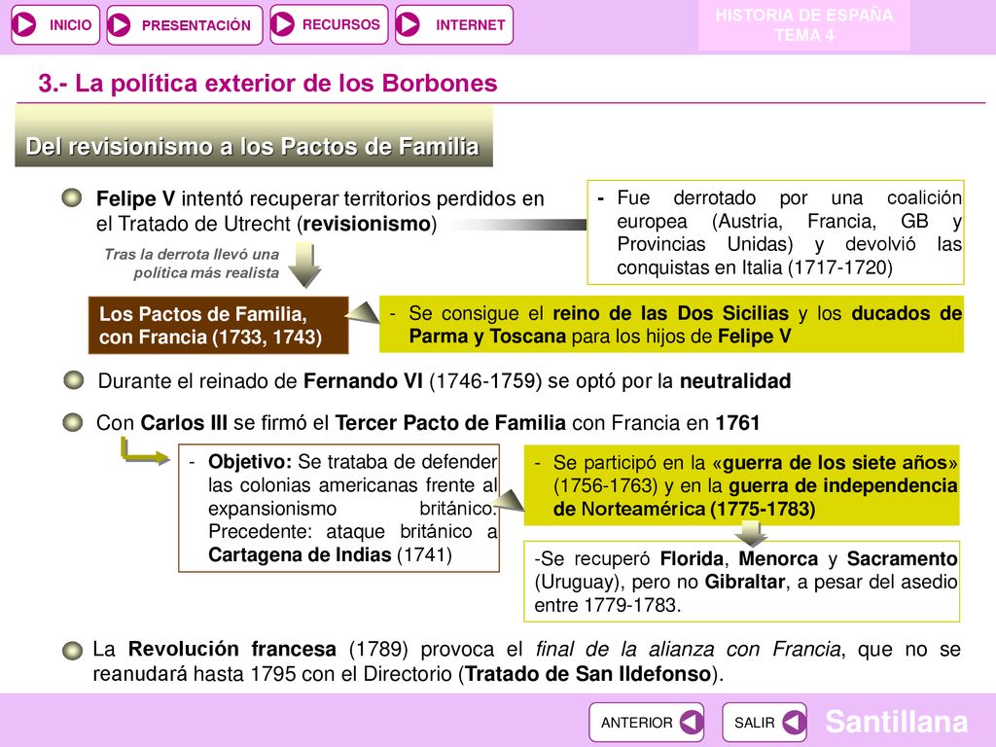This screenshot has width=996, height=747.
Task: Click the down arrow above Florida box
Action: coord(752,534)
